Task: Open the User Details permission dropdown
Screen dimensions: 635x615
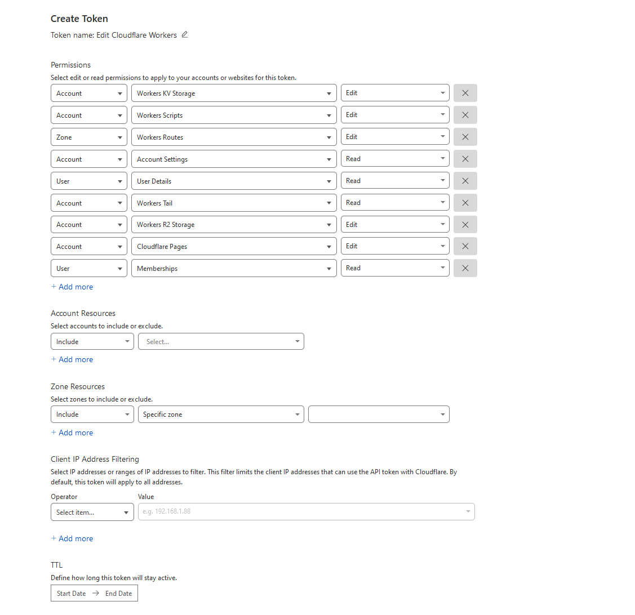Action: 234,181
